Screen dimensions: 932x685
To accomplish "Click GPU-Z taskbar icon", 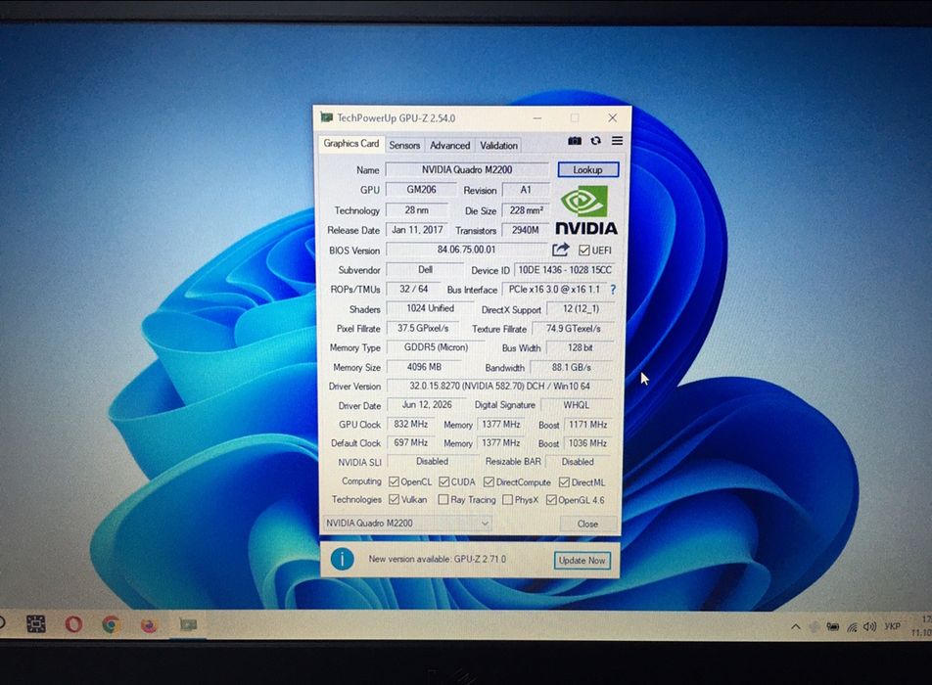I will click(188, 624).
